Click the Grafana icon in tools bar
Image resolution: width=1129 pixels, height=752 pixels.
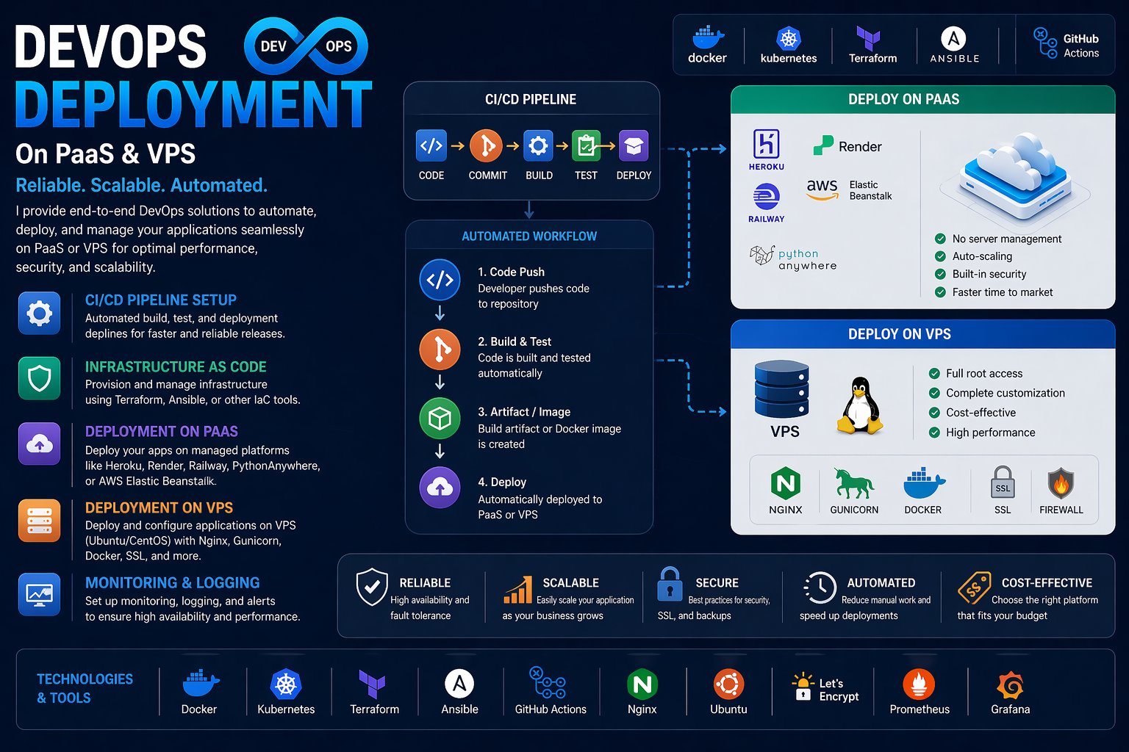click(1010, 685)
